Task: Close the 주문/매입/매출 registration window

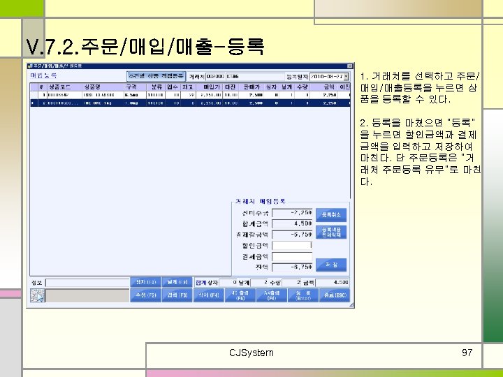Action: (x=350, y=66)
